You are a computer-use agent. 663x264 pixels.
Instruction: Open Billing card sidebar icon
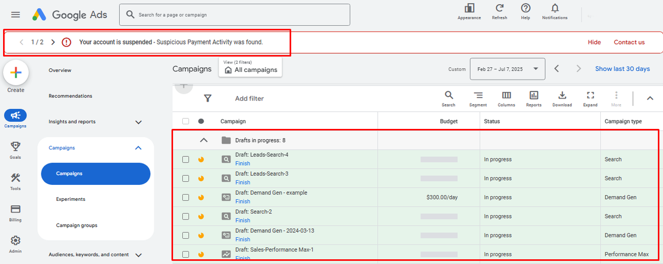coord(15,209)
